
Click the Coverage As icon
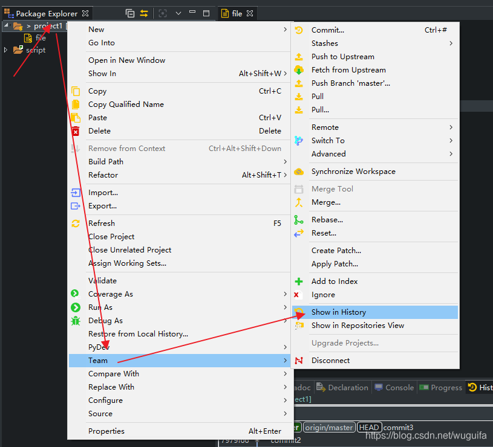[75, 294]
